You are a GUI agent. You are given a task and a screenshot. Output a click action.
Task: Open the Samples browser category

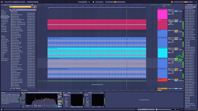(5, 27)
